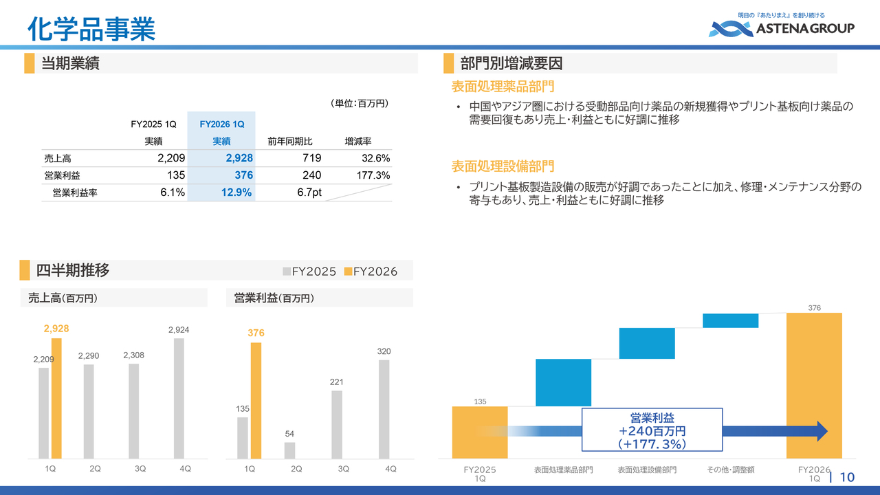Viewport: 880px width, 495px height.
Task: Click the orange marker beside 部門別増減要因
Action: [x=448, y=63]
